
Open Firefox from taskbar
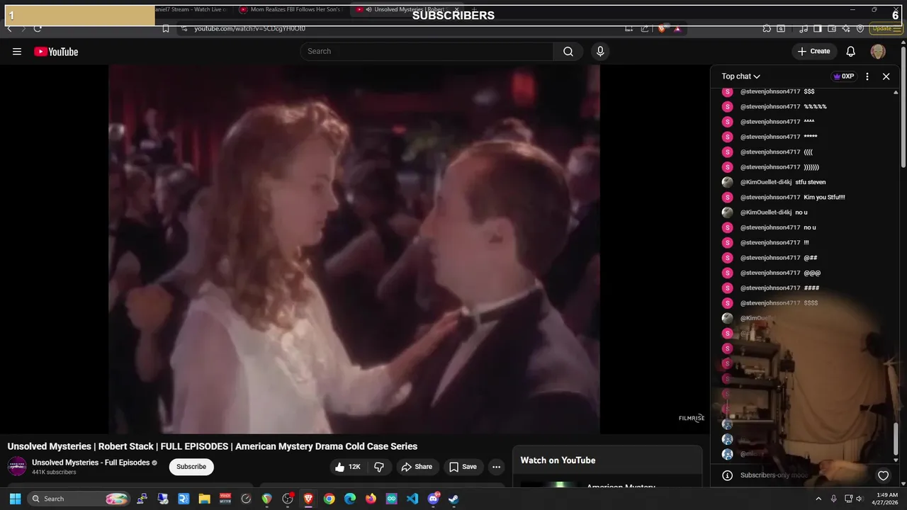[x=371, y=499]
